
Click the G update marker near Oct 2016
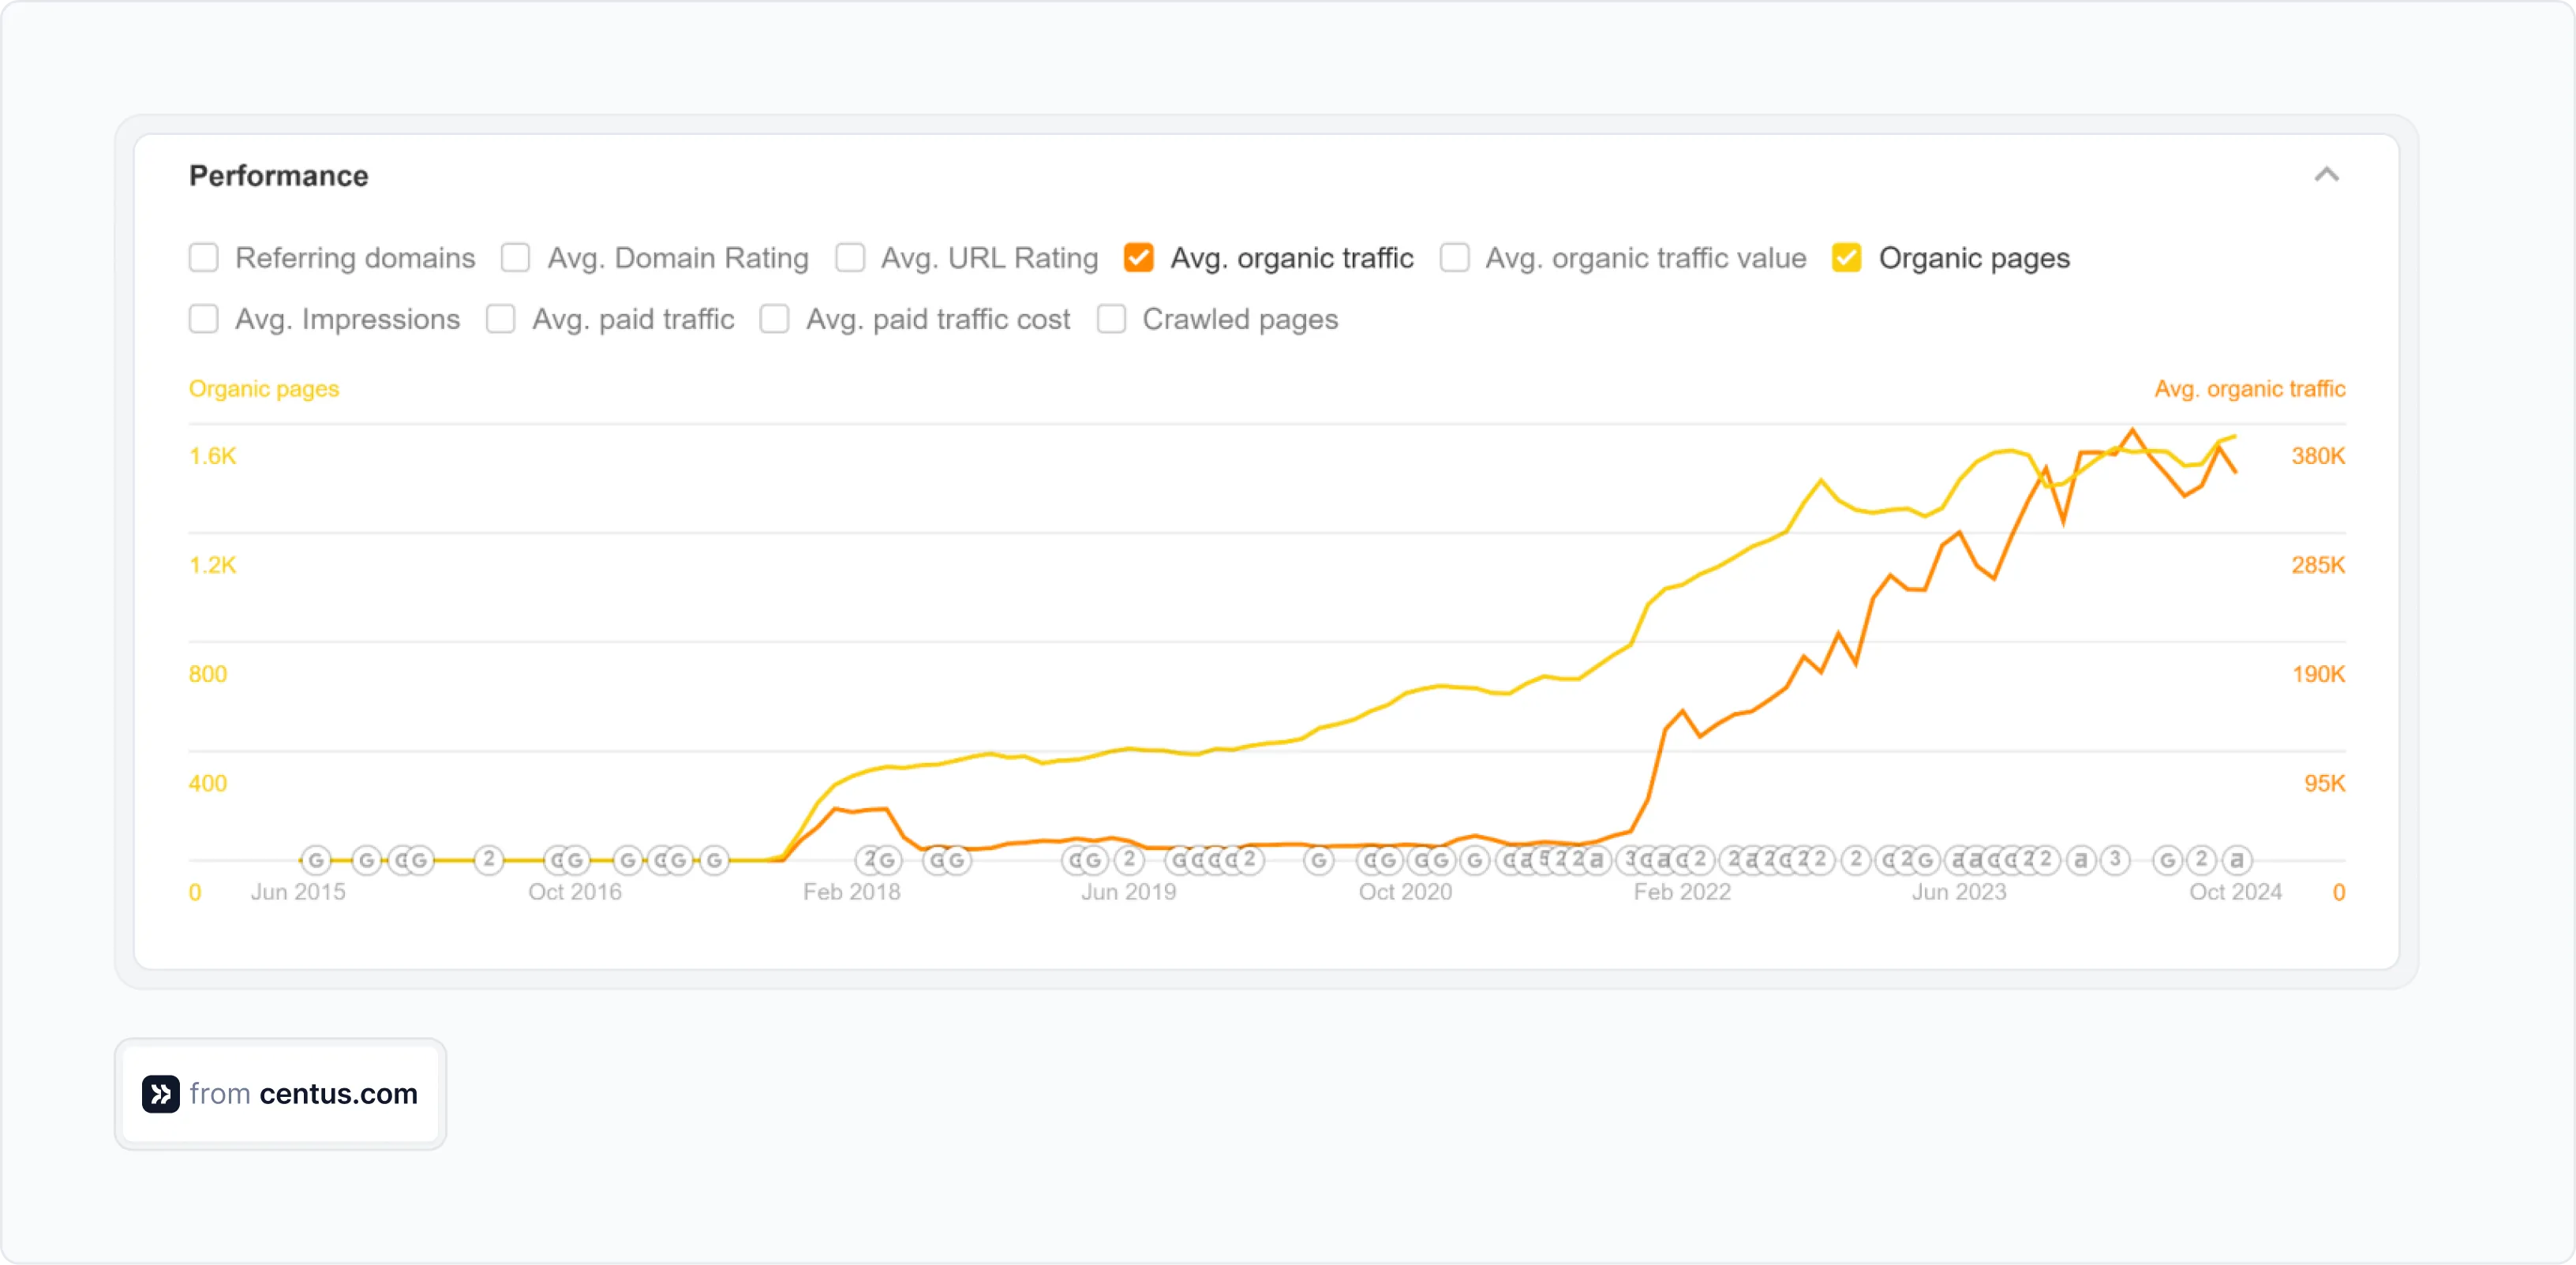(x=627, y=859)
